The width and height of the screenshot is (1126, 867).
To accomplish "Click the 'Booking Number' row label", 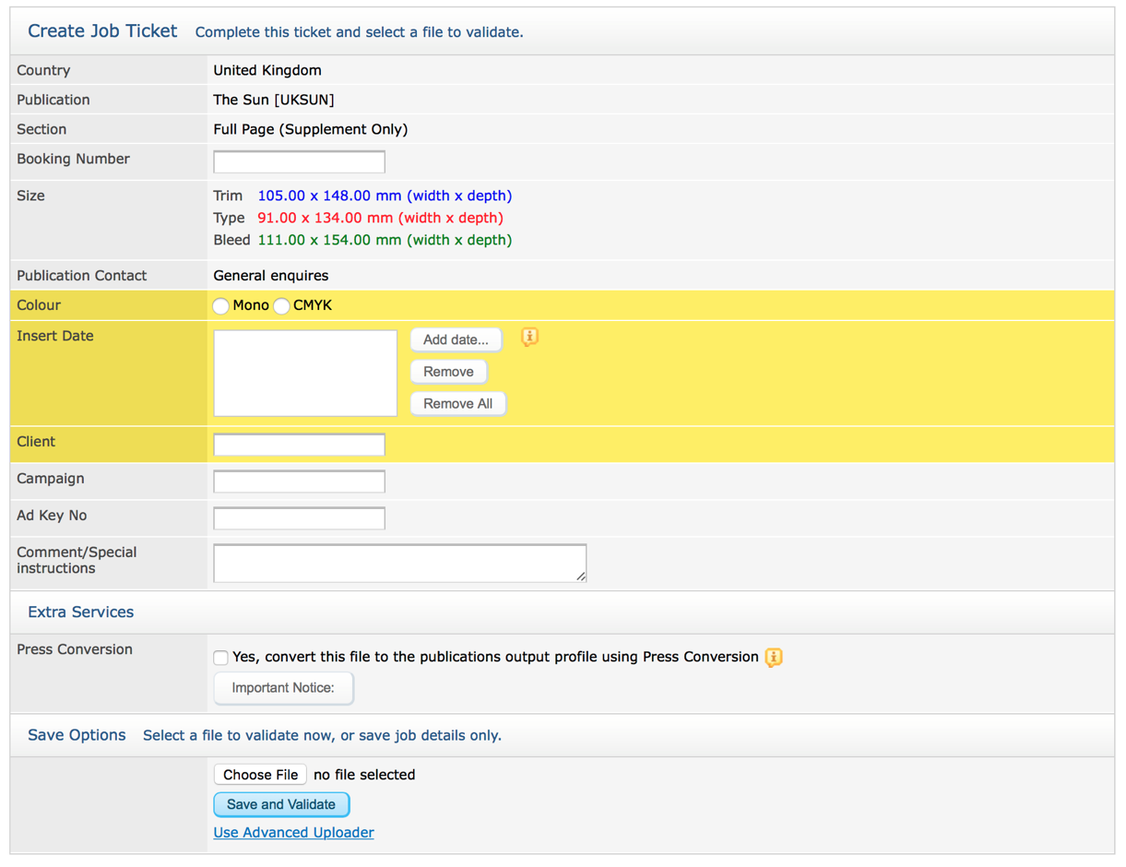I will pos(74,159).
